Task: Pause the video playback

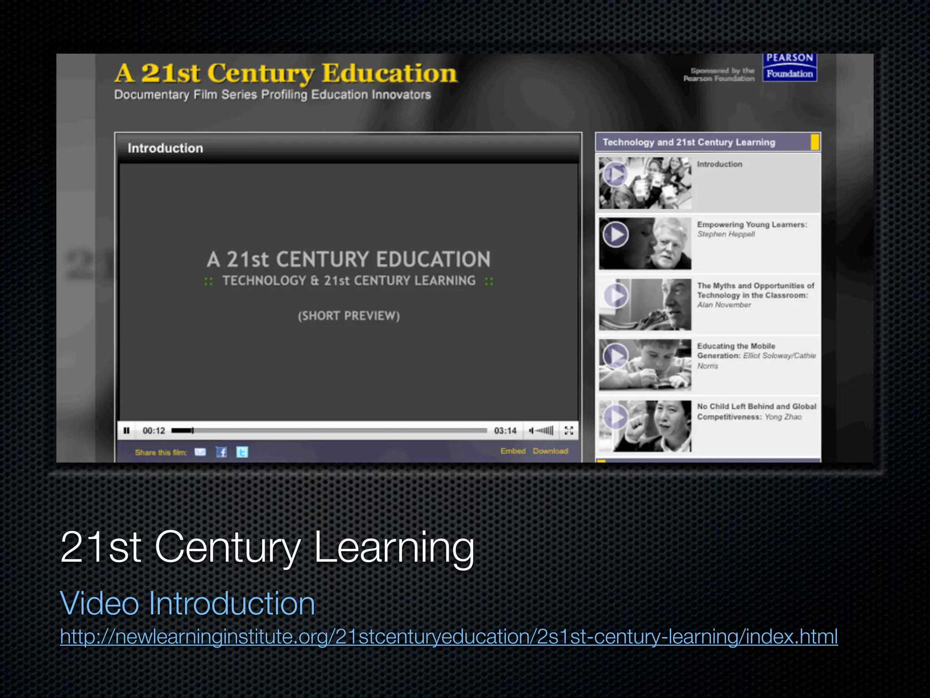Action: coord(127,430)
